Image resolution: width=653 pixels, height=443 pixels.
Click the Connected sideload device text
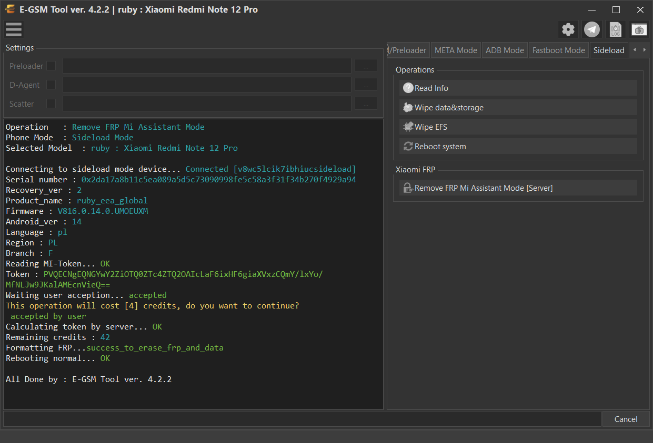pyautogui.click(x=271, y=169)
